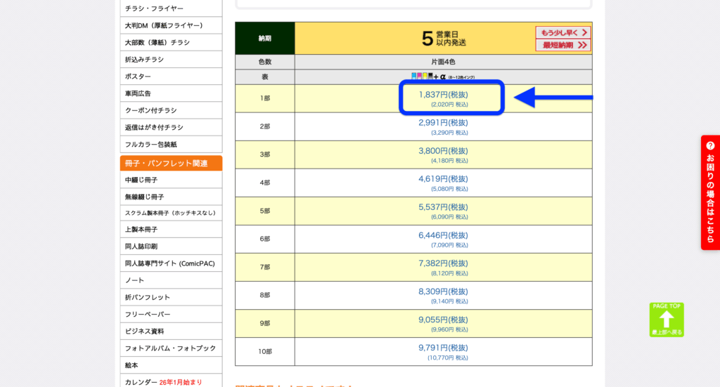
Task: Select the 5,537円(税抜) price for 5部
Action: [x=443, y=207]
